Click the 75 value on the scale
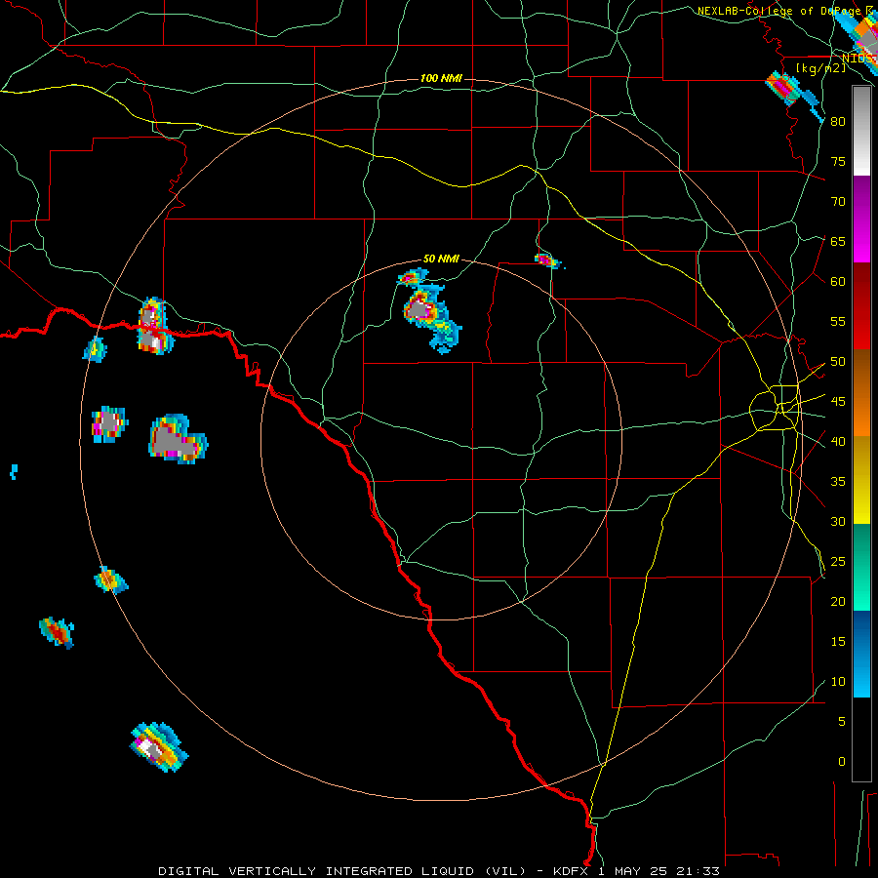 [838, 161]
